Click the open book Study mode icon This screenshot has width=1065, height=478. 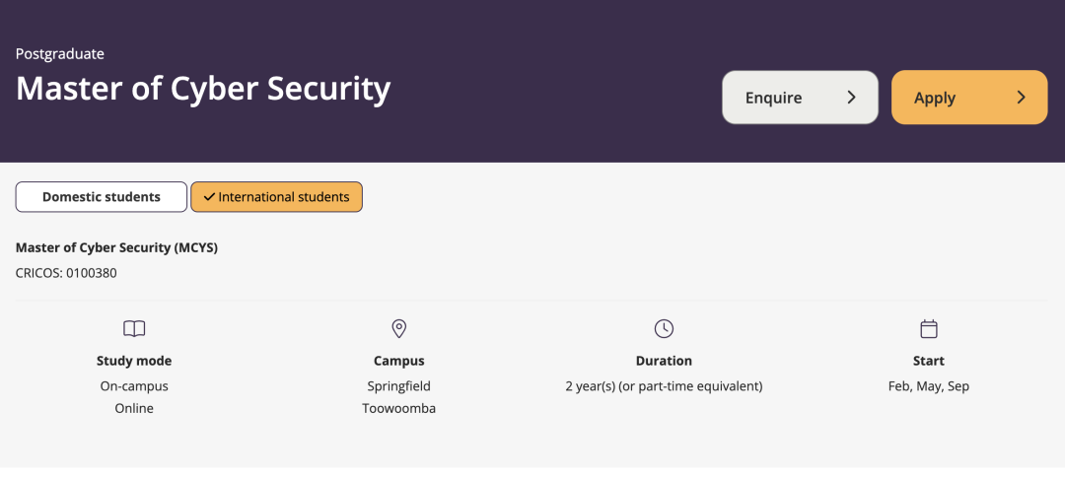[134, 329]
